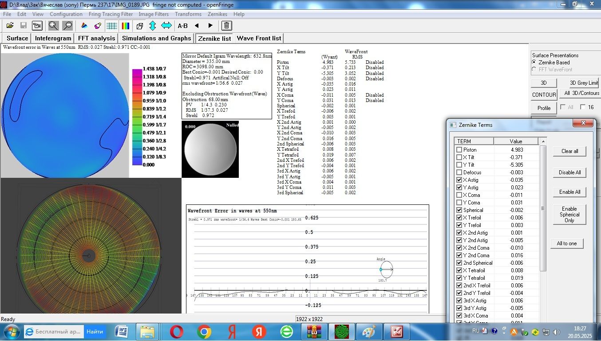Image resolution: width=601 pixels, height=341 pixels.
Task: Click the trash can delete icon
Action: pos(226,26)
